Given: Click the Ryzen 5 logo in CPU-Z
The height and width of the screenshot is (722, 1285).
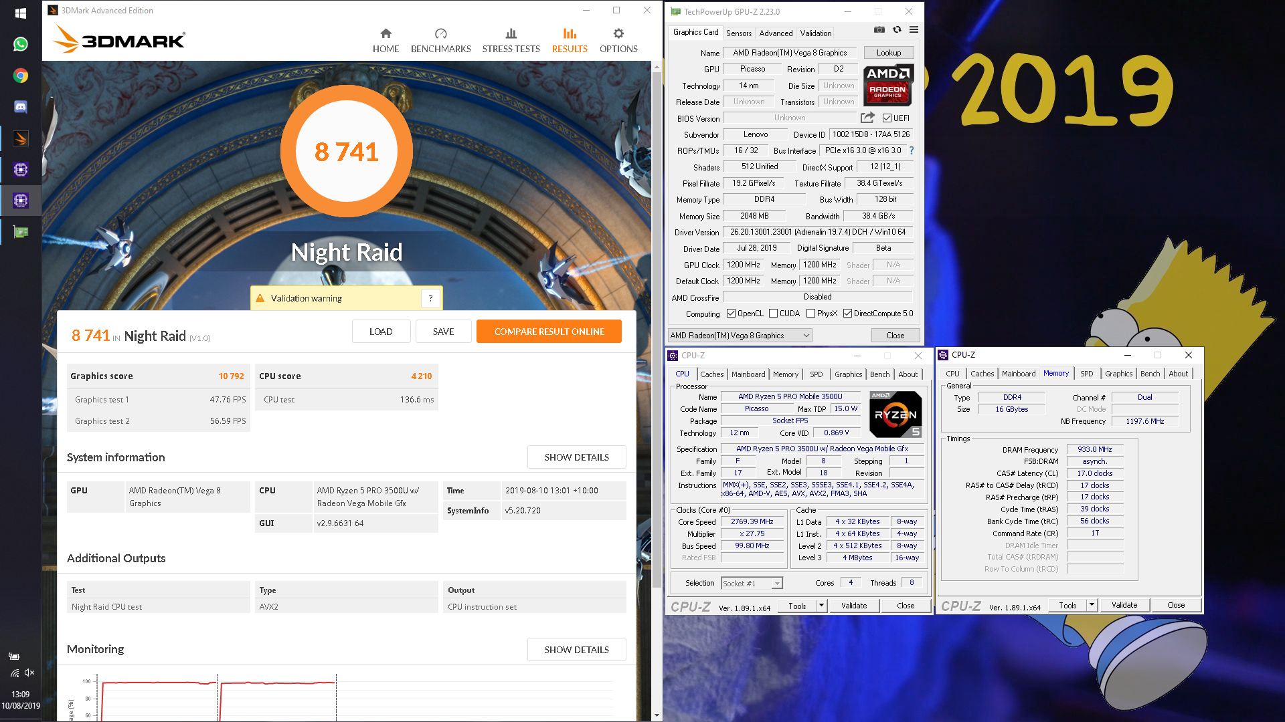Looking at the screenshot, I should click(895, 414).
